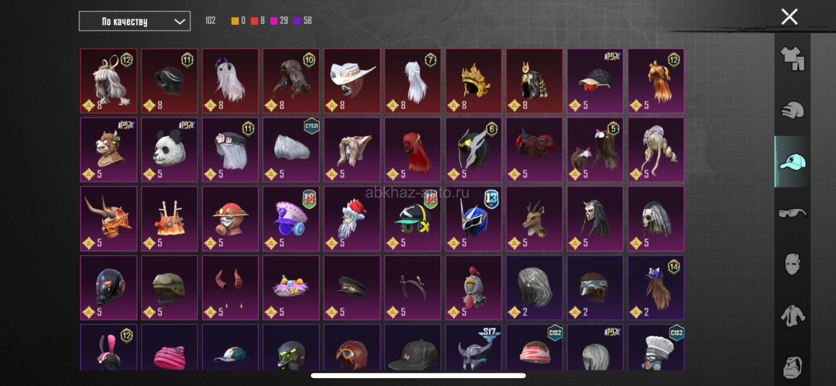836x386 pixels.
Task: Open the backpack category icon
Action: [792, 367]
